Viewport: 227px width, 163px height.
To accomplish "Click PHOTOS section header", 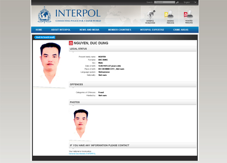I will click(133, 102).
